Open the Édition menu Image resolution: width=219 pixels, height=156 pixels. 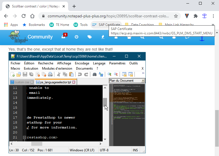pyautogui.click(x=29, y=63)
